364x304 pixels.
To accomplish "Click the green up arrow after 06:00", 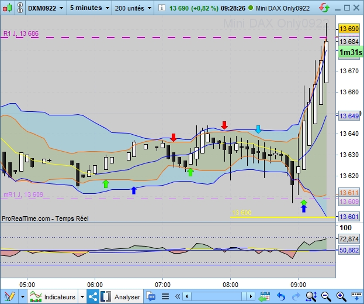I will coord(106,184).
